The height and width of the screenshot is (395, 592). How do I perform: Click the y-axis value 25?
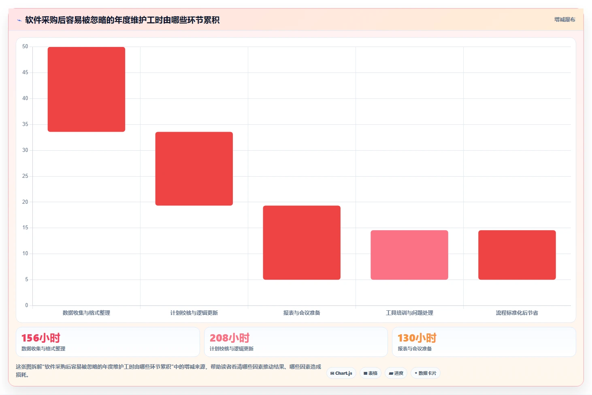(25, 176)
